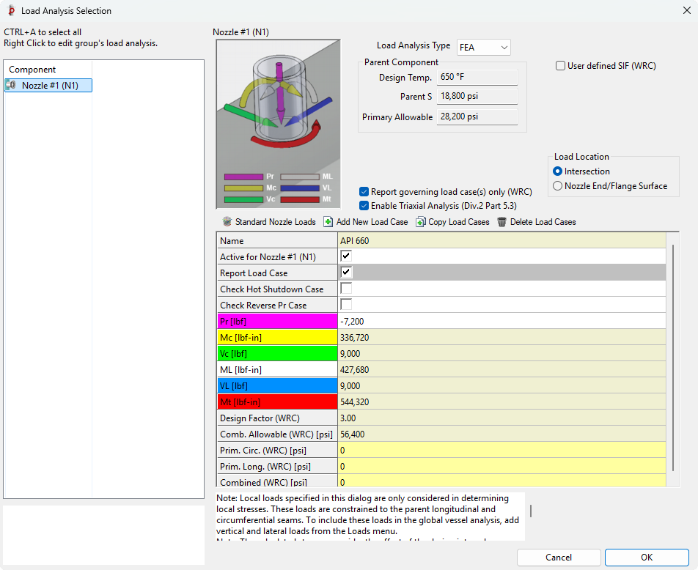The width and height of the screenshot is (698, 570).
Task: Click the load case table vertical scrollbar
Action: (673, 358)
